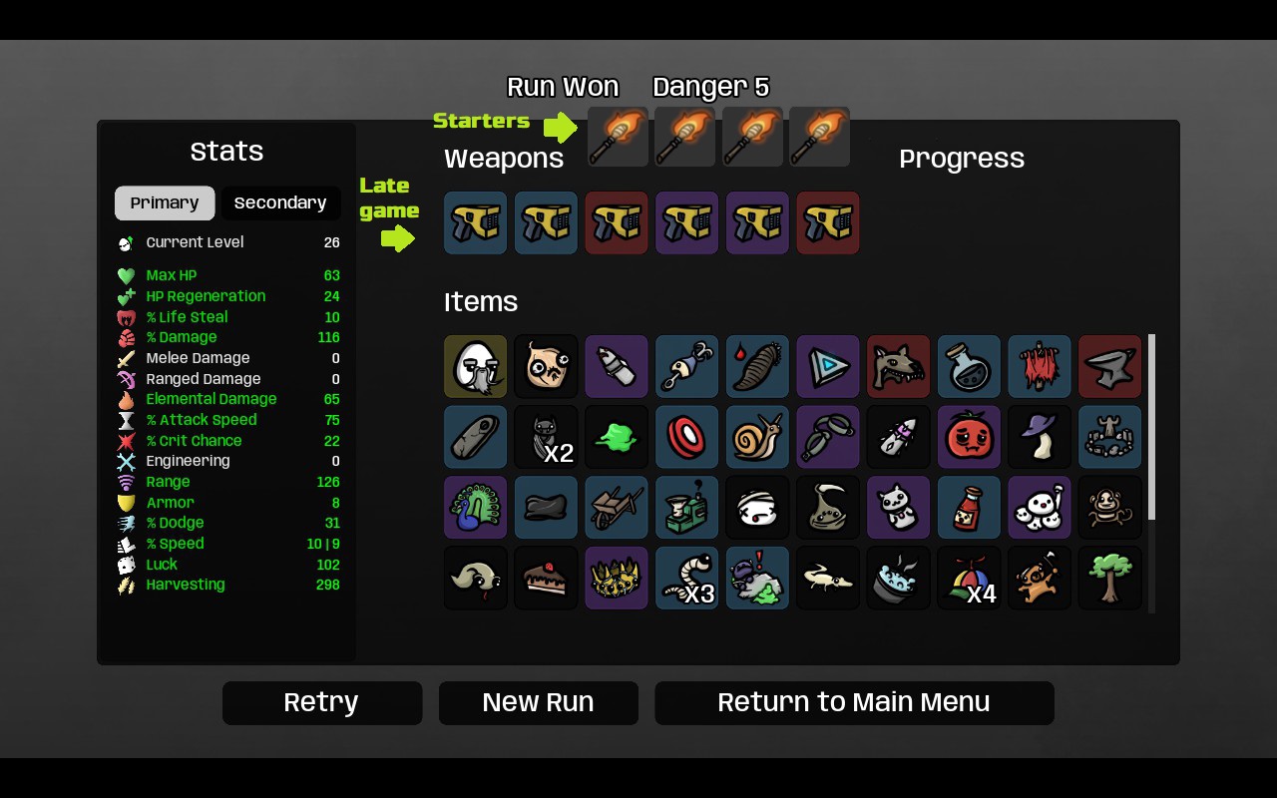
Task: Click the worm x3 item icon
Action: click(x=687, y=578)
